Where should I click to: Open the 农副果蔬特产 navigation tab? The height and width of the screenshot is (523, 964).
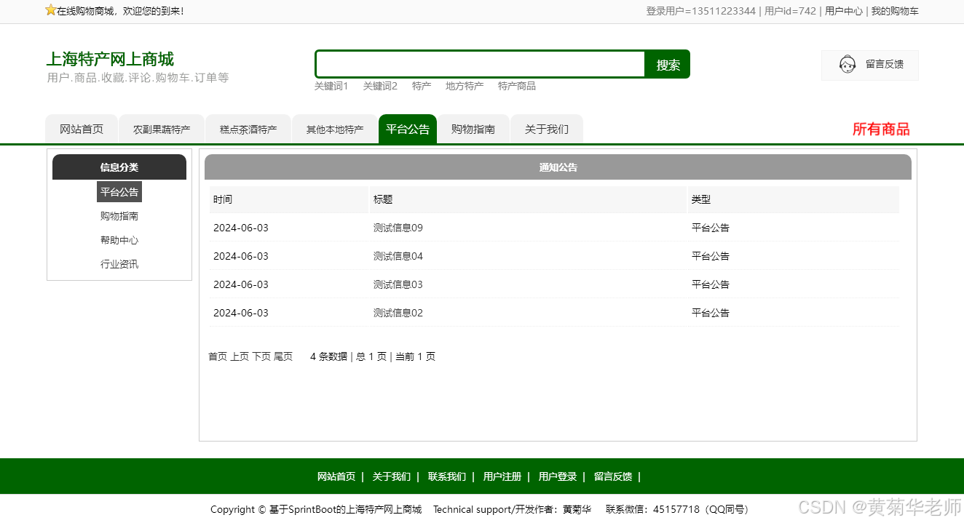[162, 129]
